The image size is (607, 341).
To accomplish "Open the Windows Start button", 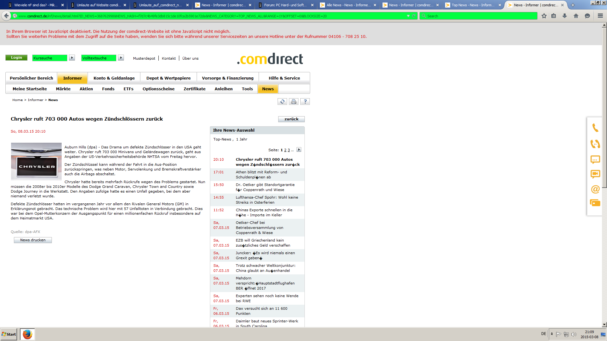I will click(9, 334).
